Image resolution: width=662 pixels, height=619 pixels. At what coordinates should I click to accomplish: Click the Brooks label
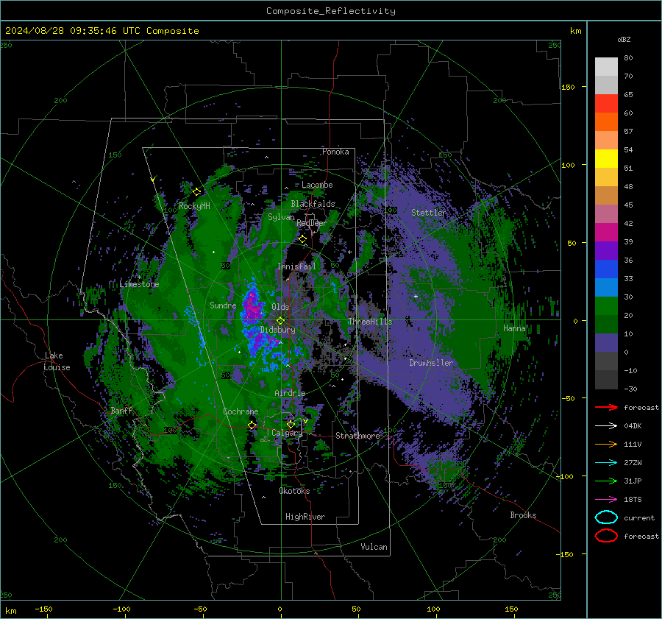click(x=523, y=515)
